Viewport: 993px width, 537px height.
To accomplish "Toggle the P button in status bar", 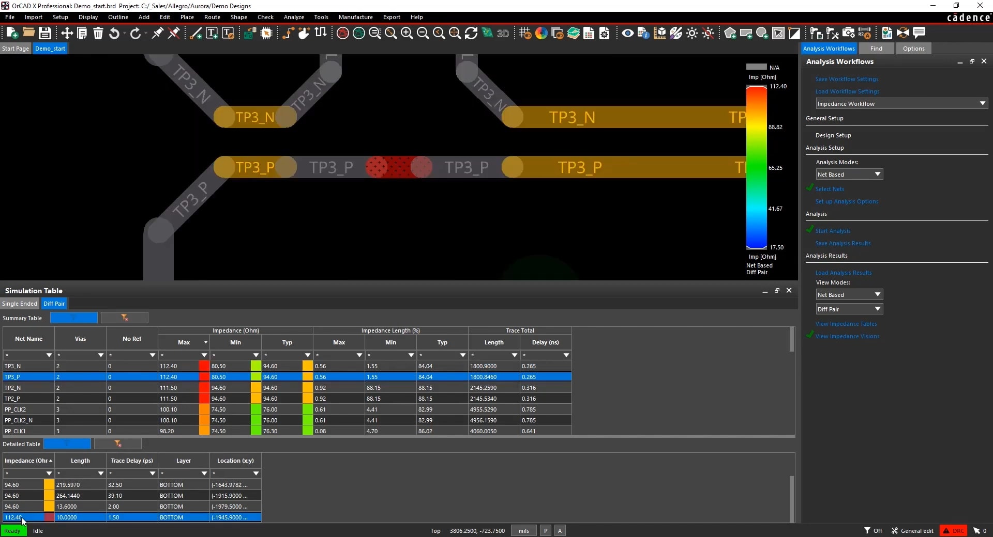I will click(x=545, y=530).
